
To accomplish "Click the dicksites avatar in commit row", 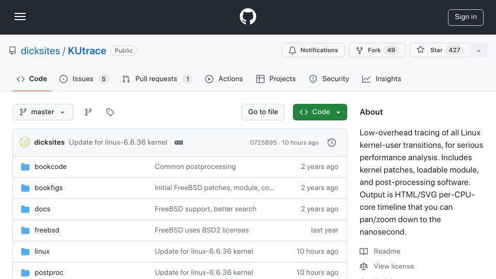I will (25, 143).
